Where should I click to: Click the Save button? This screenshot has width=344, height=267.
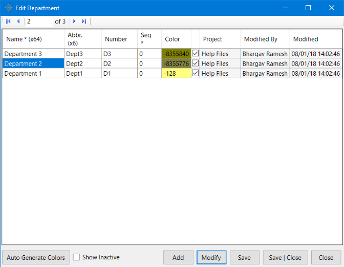pyautogui.click(x=244, y=257)
